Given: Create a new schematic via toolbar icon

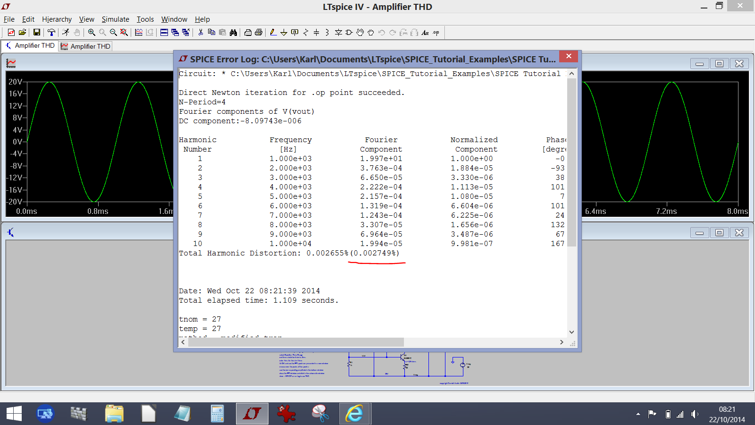Looking at the screenshot, I should 11,32.
